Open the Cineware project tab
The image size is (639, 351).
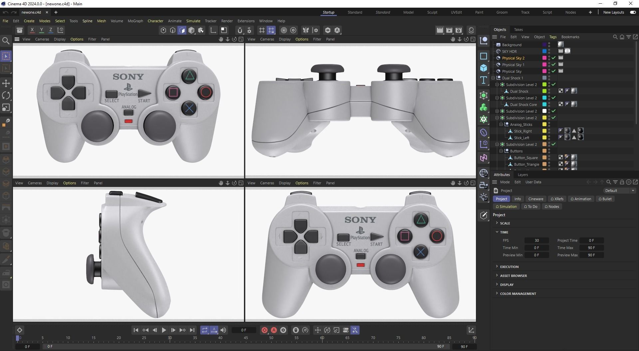pyautogui.click(x=536, y=199)
